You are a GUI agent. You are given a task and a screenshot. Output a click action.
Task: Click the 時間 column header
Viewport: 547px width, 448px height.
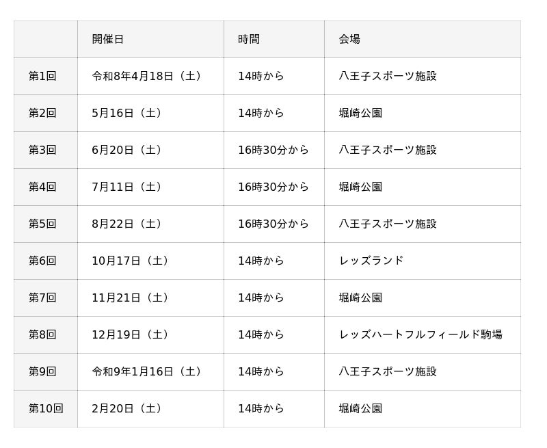point(249,39)
